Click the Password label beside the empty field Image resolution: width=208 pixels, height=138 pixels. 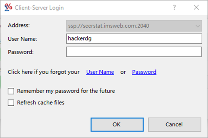click(x=21, y=52)
